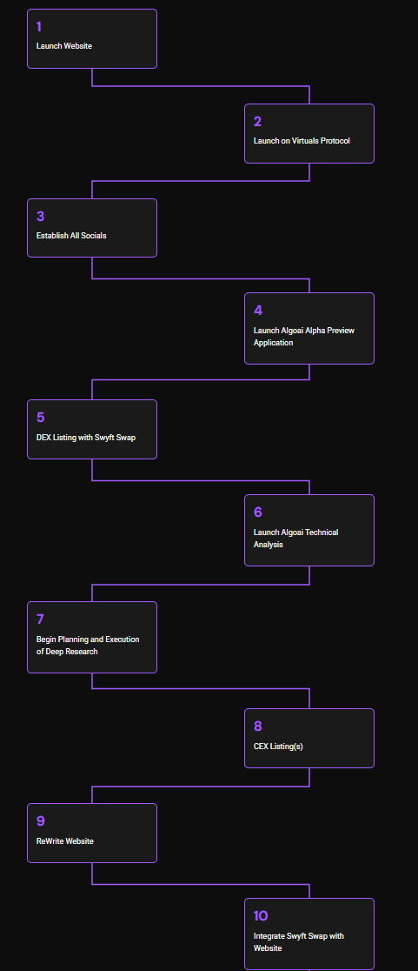Viewport: 418px width, 971px height.
Task: Open the Integrate Swyft Swap with Website card
Action: 309,934
